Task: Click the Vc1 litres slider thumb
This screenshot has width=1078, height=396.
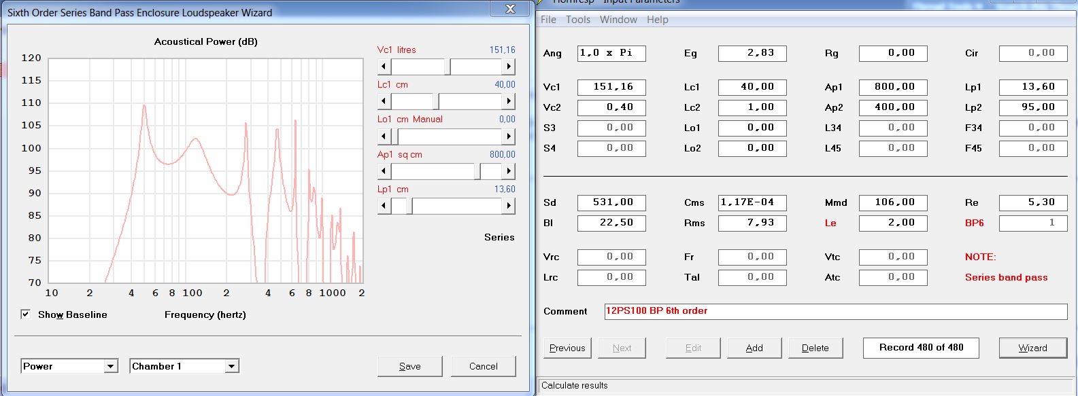Action: coord(448,67)
